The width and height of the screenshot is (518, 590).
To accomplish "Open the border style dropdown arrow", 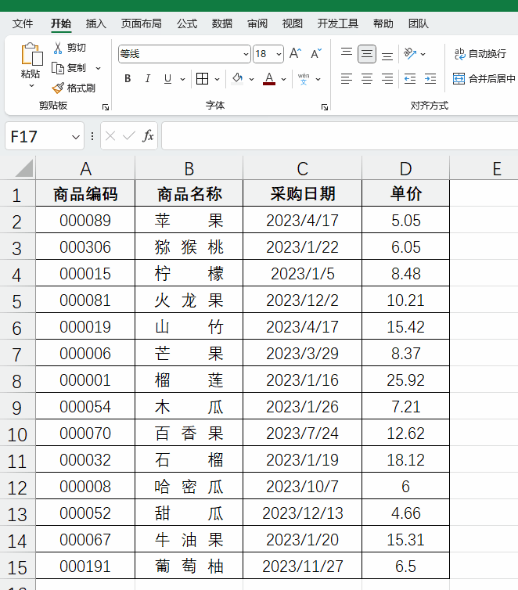I will point(217,79).
